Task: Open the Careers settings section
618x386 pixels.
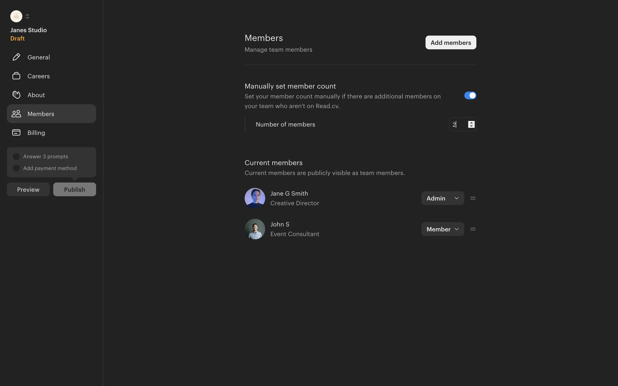Action: tap(38, 76)
